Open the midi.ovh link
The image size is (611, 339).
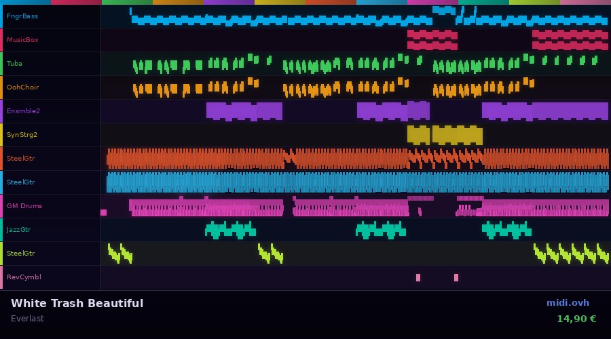568,303
